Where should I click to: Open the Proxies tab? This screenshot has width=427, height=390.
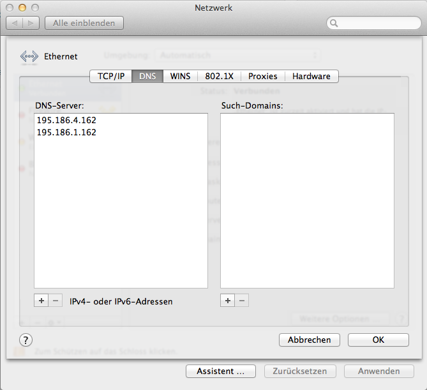coord(263,76)
